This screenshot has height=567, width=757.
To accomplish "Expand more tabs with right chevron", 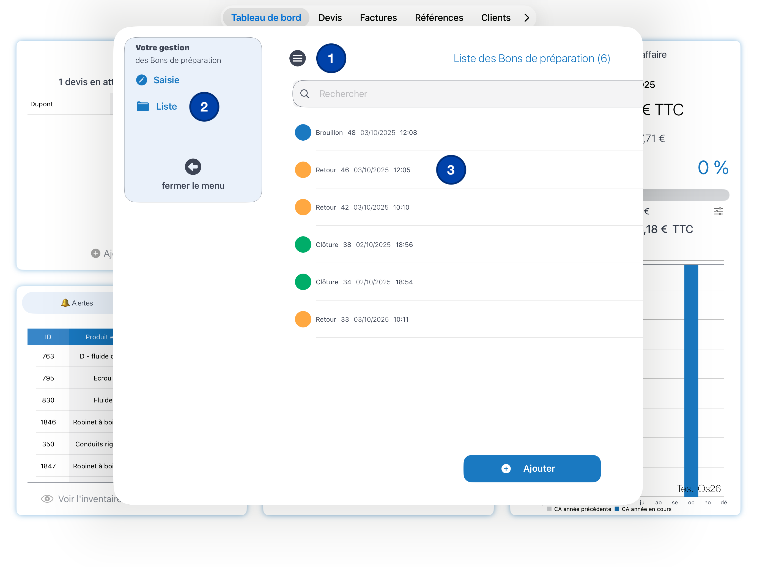I will [527, 18].
